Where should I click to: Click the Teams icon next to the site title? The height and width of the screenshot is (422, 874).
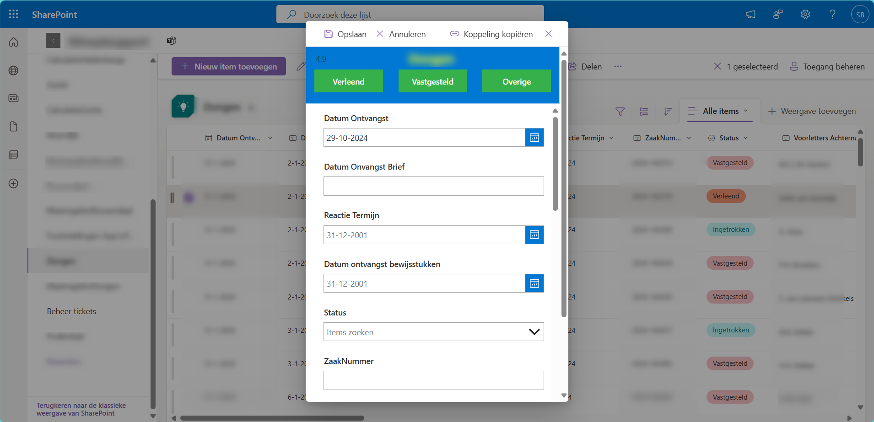pyautogui.click(x=171, y=41)
